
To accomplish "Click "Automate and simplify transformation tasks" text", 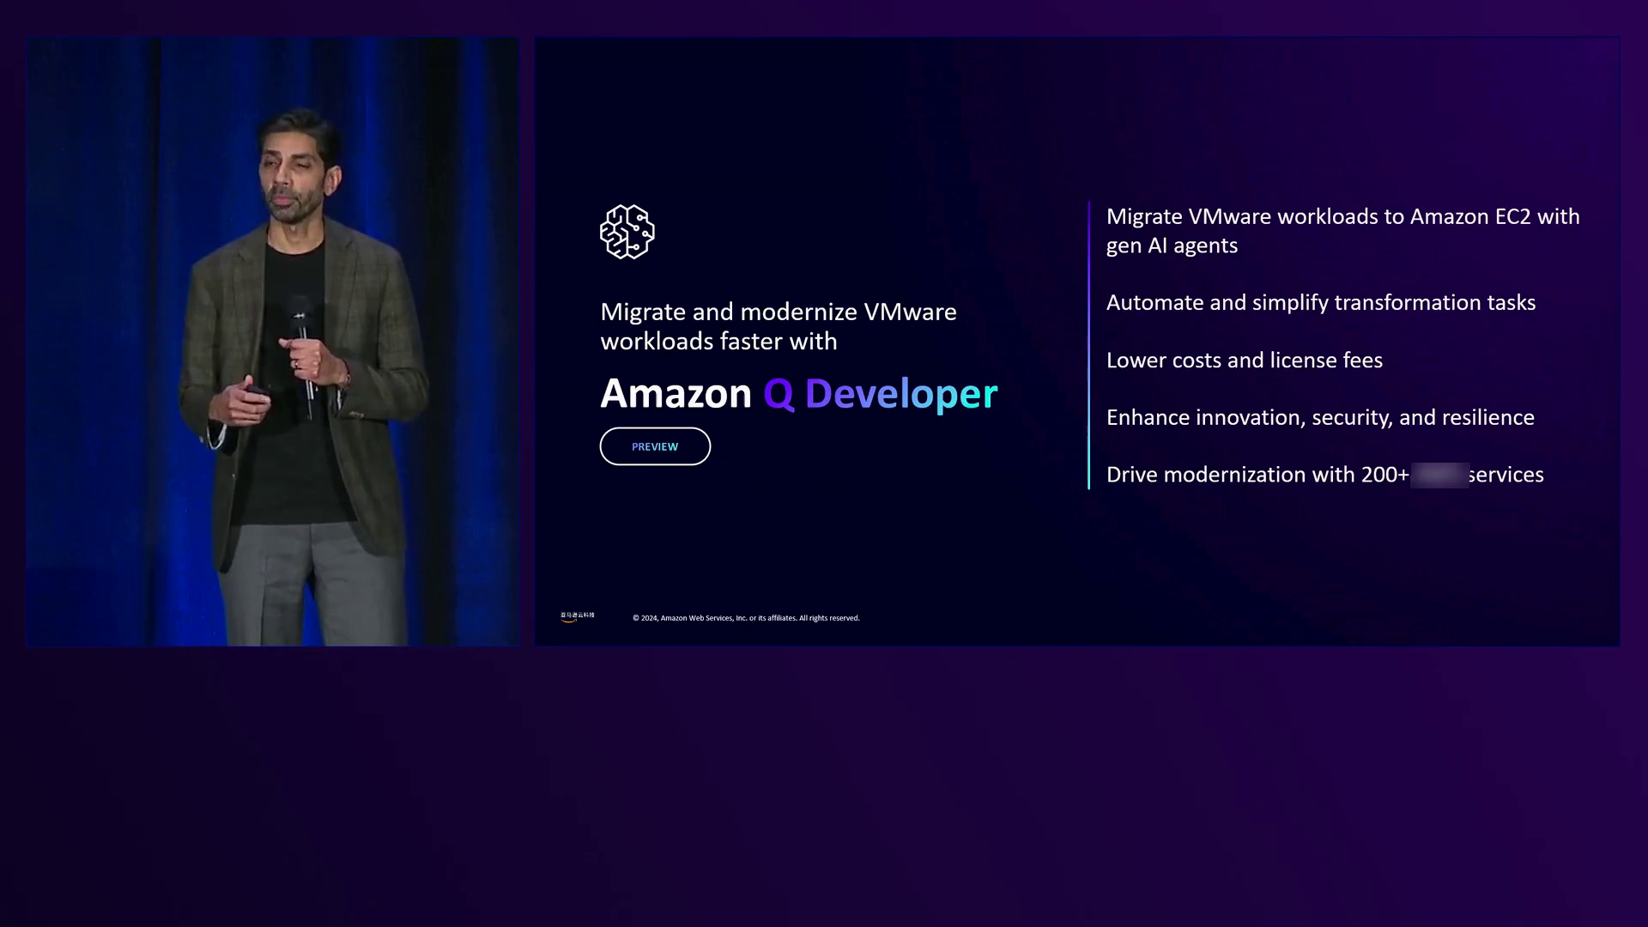I will [1320, 302].
